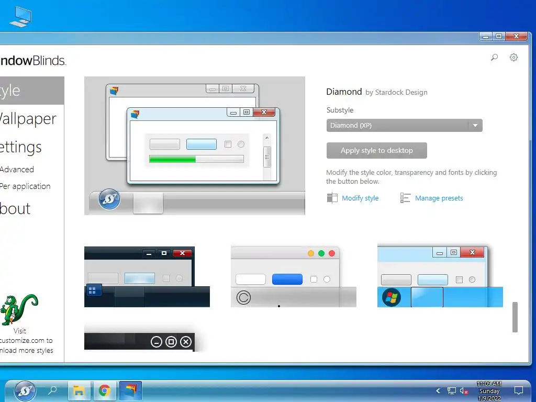
Task: Click Apply style to desktop
Action: click(x=377, y=150)
